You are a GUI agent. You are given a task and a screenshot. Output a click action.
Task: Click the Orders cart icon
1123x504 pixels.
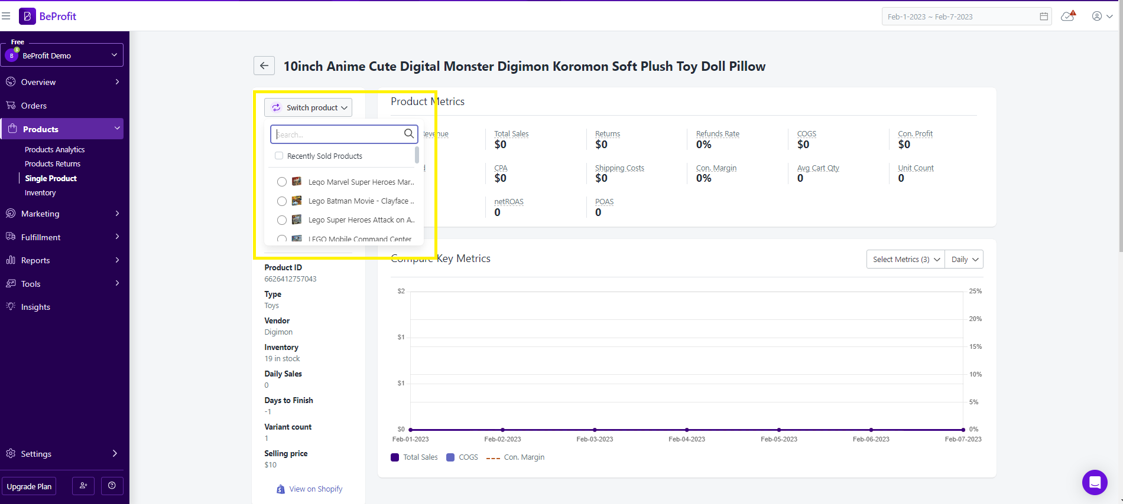click(11, 105)
